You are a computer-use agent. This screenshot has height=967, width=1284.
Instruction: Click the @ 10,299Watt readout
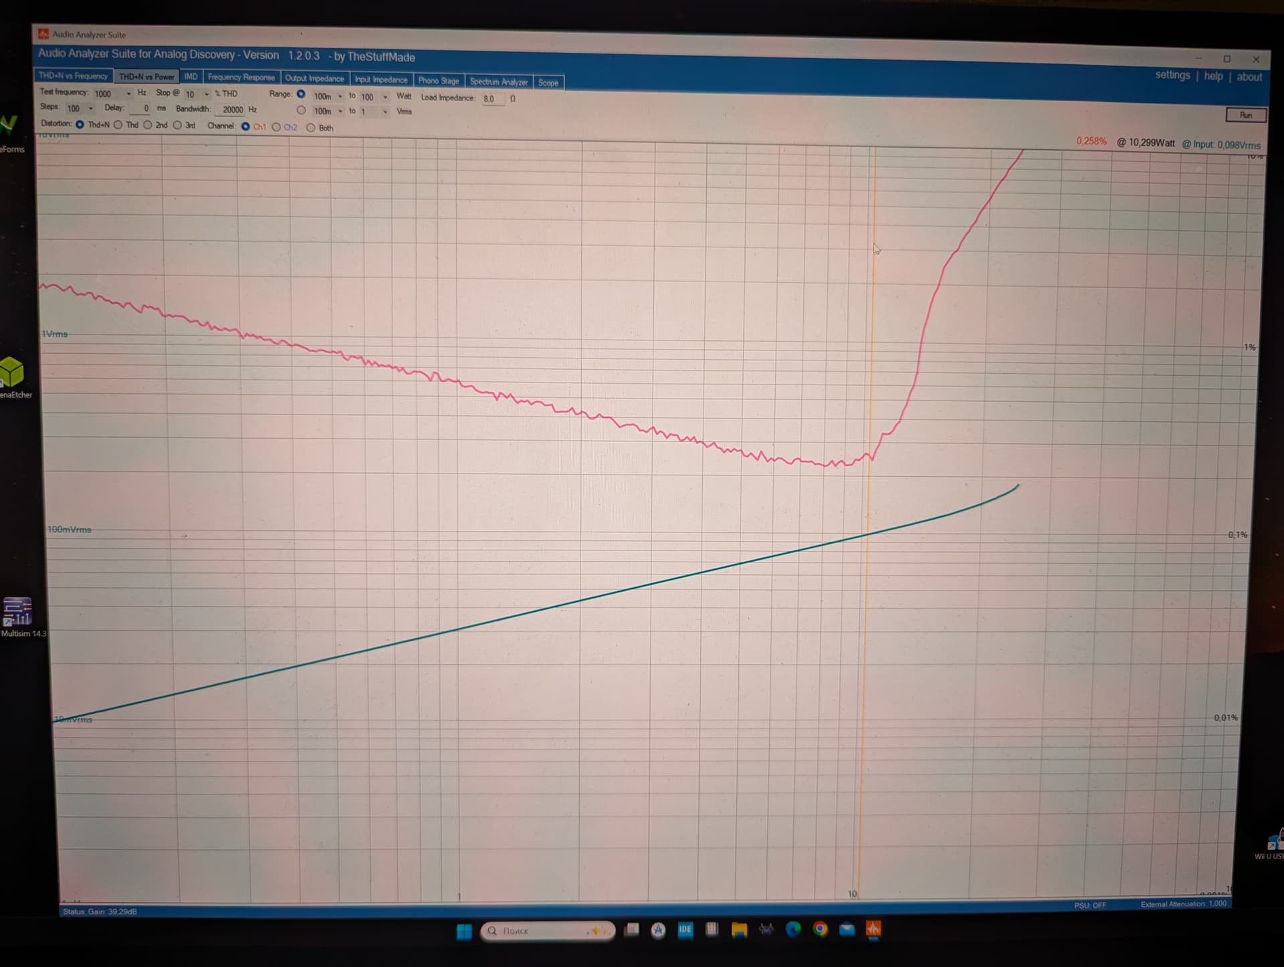click(1146, 142)
